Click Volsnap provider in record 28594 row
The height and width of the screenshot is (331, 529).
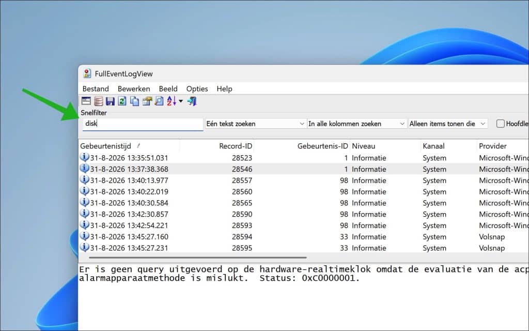[x=492, y=237]
